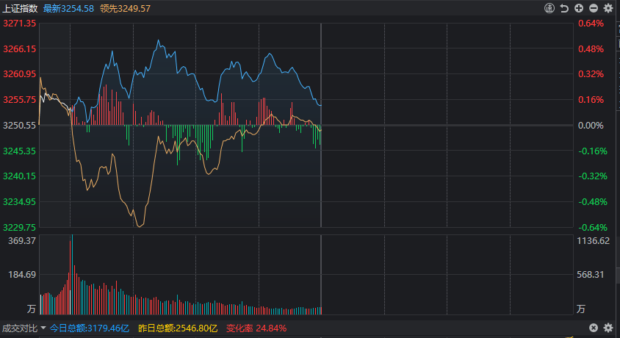620x338 pixels.
Task: Close the 成交对比 volume indicator panel
Action: click(594, 328)
